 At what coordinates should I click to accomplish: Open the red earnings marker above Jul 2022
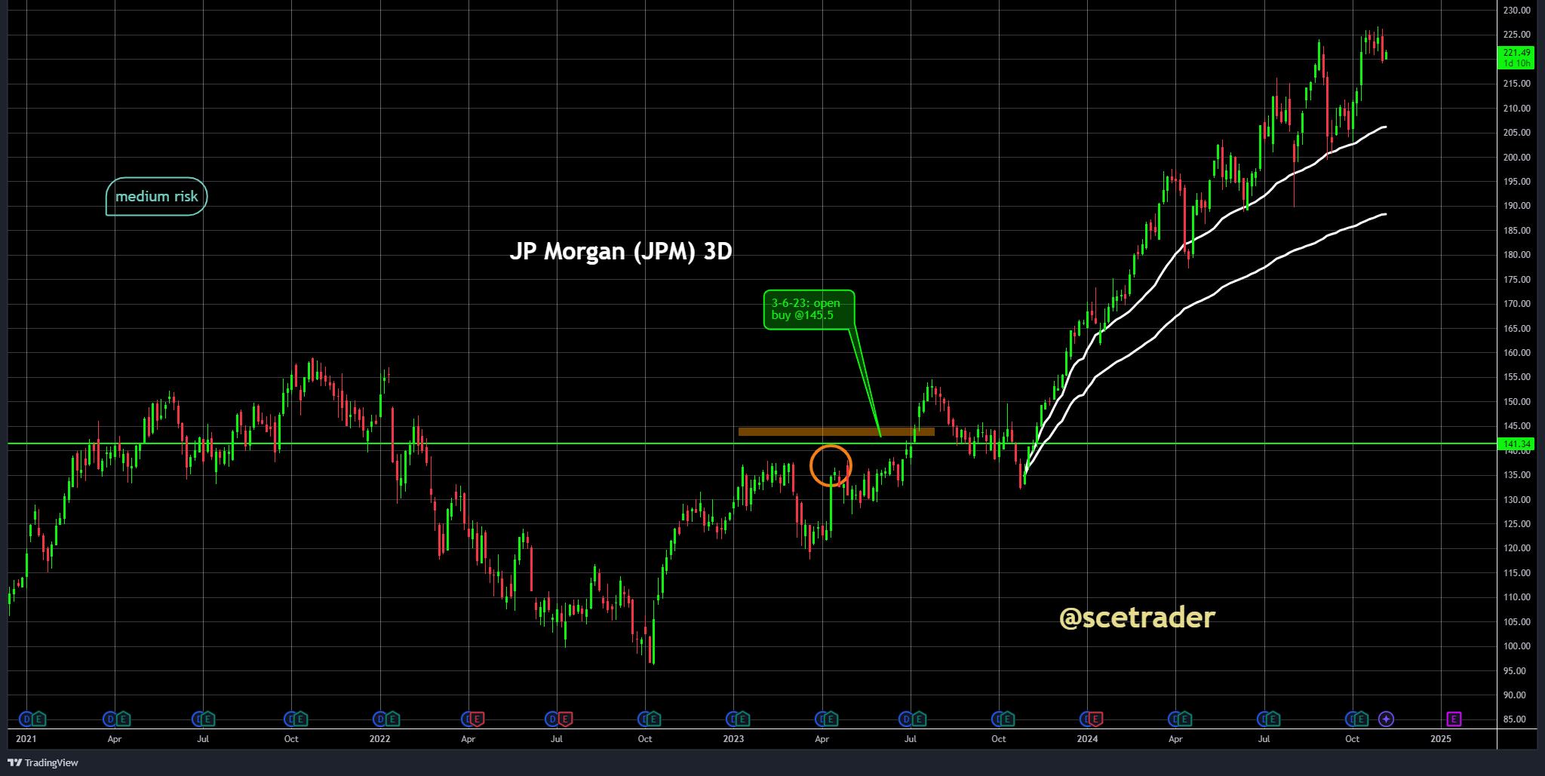click(x=565, y=719)
